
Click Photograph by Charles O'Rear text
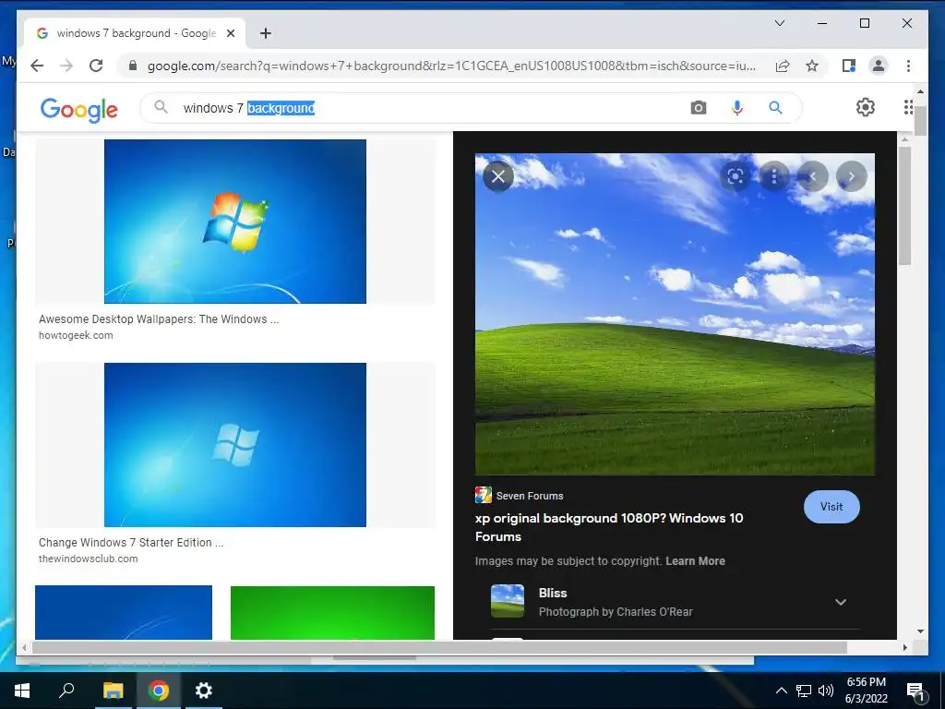pyautogui.click(x=616, y=612)
